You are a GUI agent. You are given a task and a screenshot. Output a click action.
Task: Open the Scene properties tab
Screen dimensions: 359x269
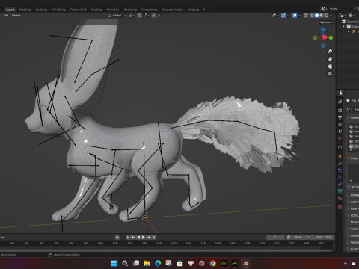[x=340, y=132]
